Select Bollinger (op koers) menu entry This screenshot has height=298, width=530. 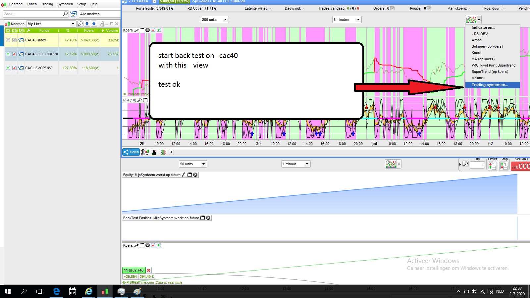coord(487,46)
